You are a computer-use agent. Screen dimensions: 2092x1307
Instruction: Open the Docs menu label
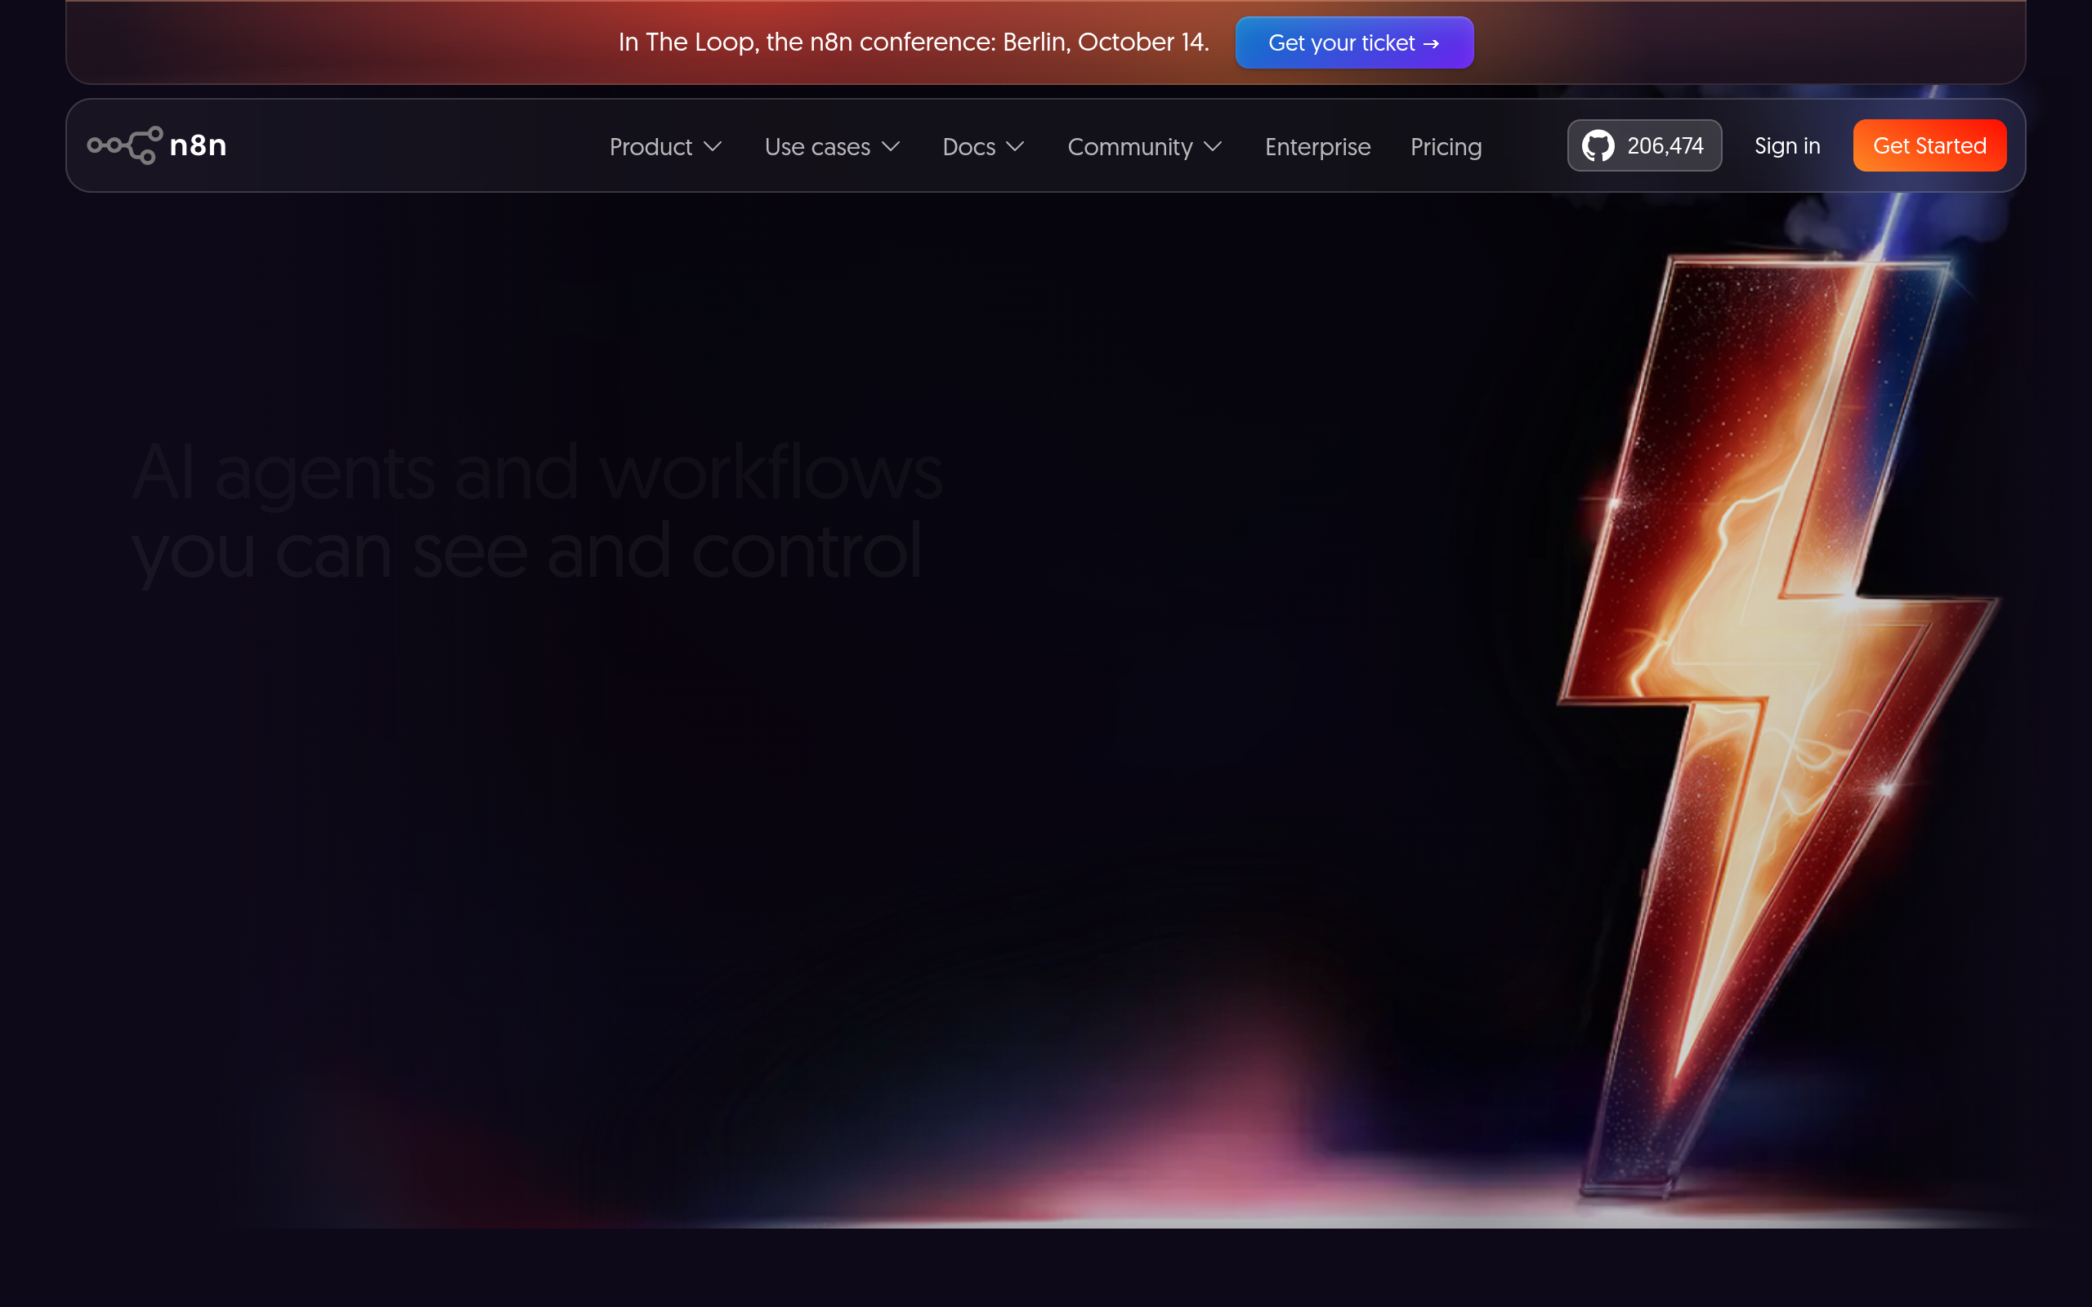[969, 147]
